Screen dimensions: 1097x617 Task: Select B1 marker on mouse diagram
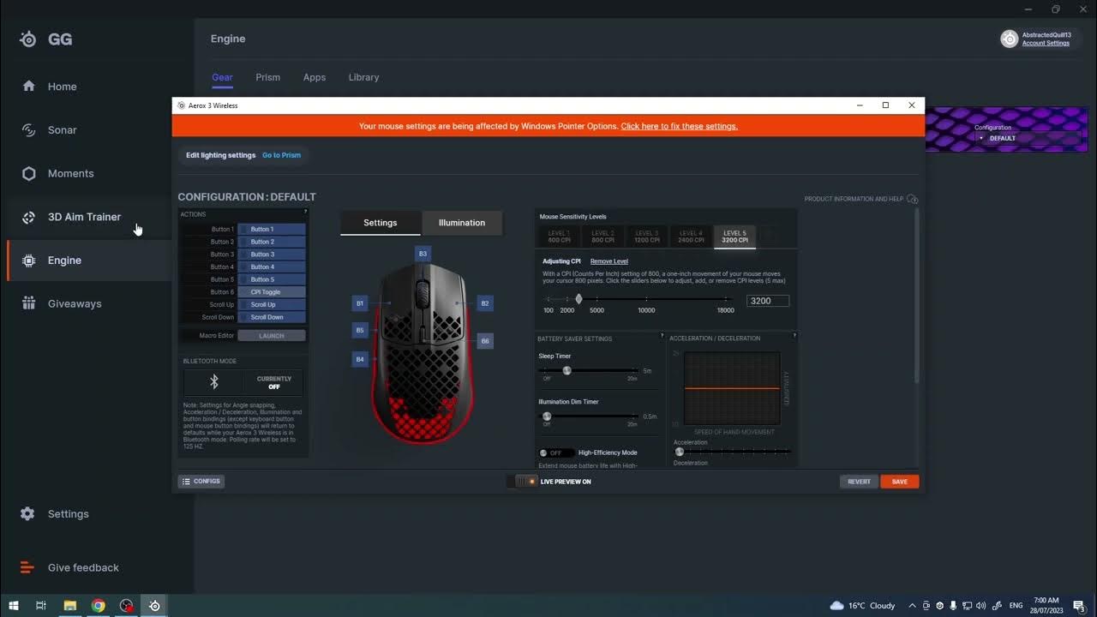(x=360, y=303)
